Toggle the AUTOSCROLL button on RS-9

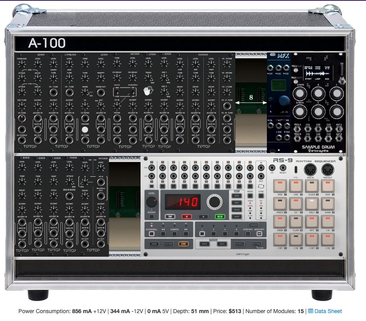coord(152,233)
